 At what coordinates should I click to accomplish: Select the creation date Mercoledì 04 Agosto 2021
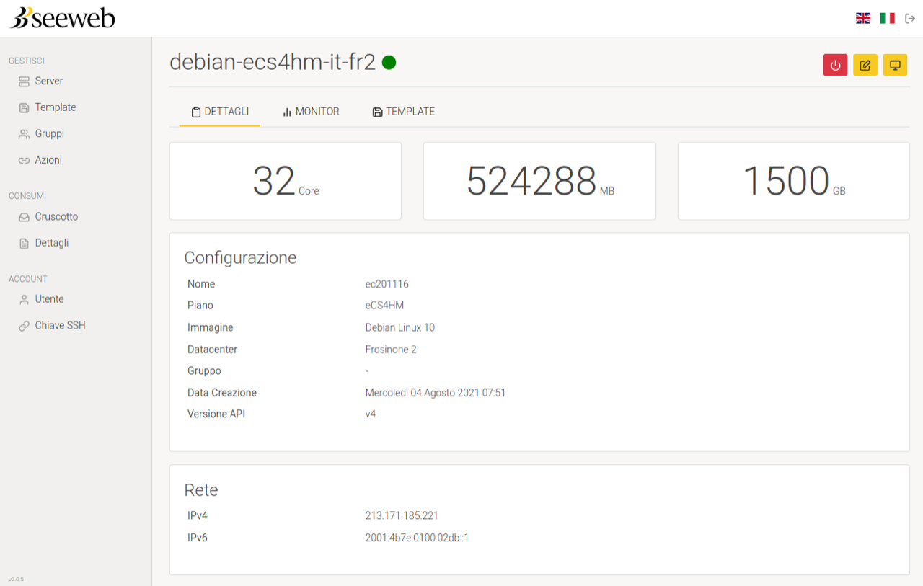tap(422, 393)
